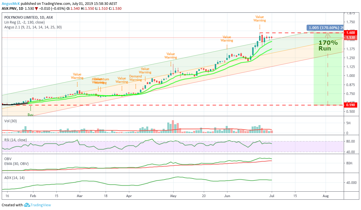Click the ASX:PNV symbol in header

9,9
